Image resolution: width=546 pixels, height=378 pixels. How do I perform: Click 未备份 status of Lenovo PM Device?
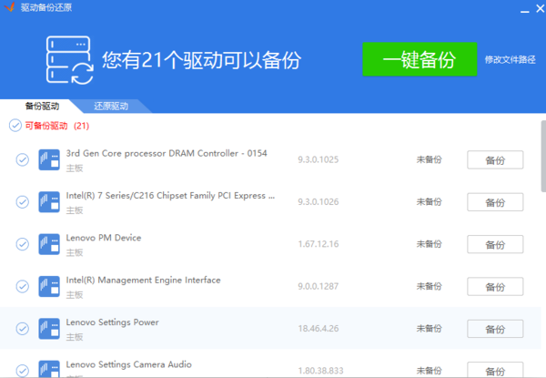click(x=429, y=244)
